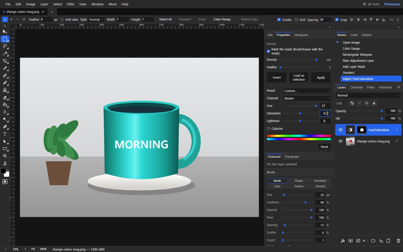Delete layer with trash icon
The height and width of the screenshot is (252, 403).
click(x=398, y=241)
